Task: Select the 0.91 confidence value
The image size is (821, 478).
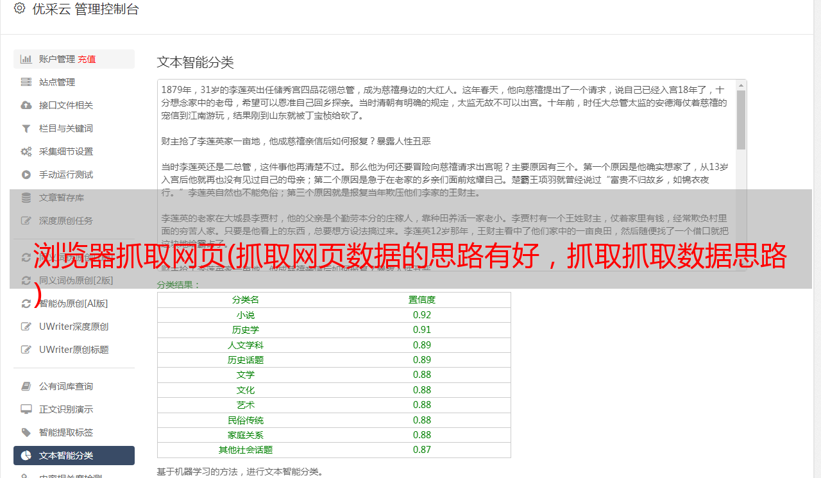Action: (422, 330)
